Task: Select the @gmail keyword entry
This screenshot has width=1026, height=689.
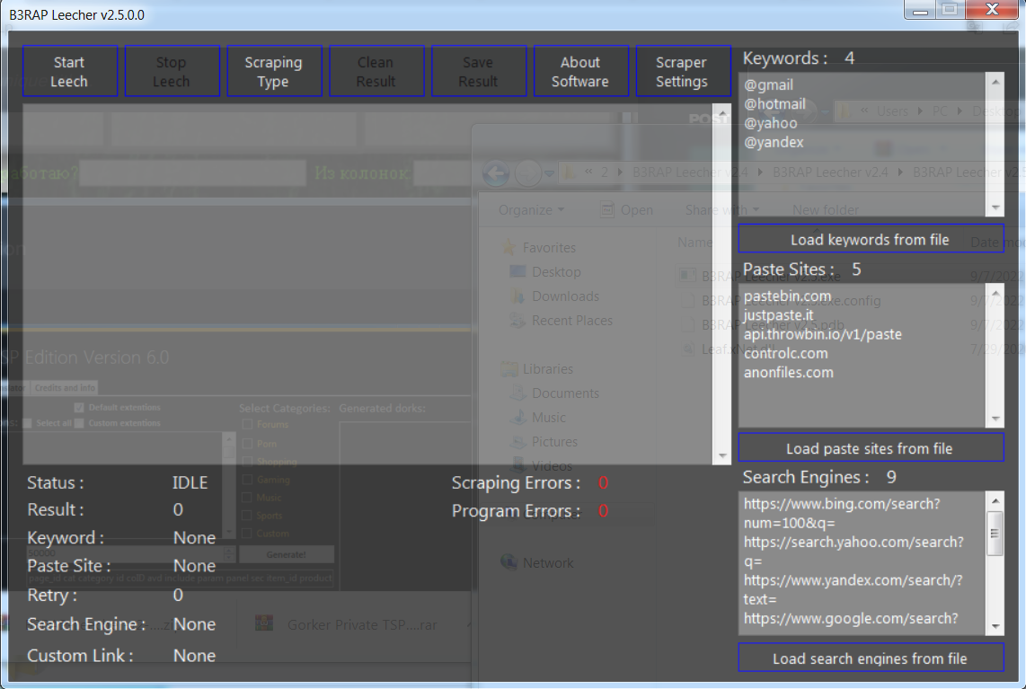Action: point(768,85)
